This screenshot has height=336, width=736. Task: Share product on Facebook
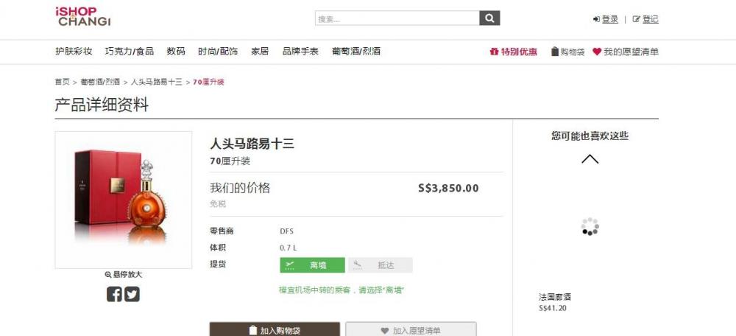coord(114,294)
